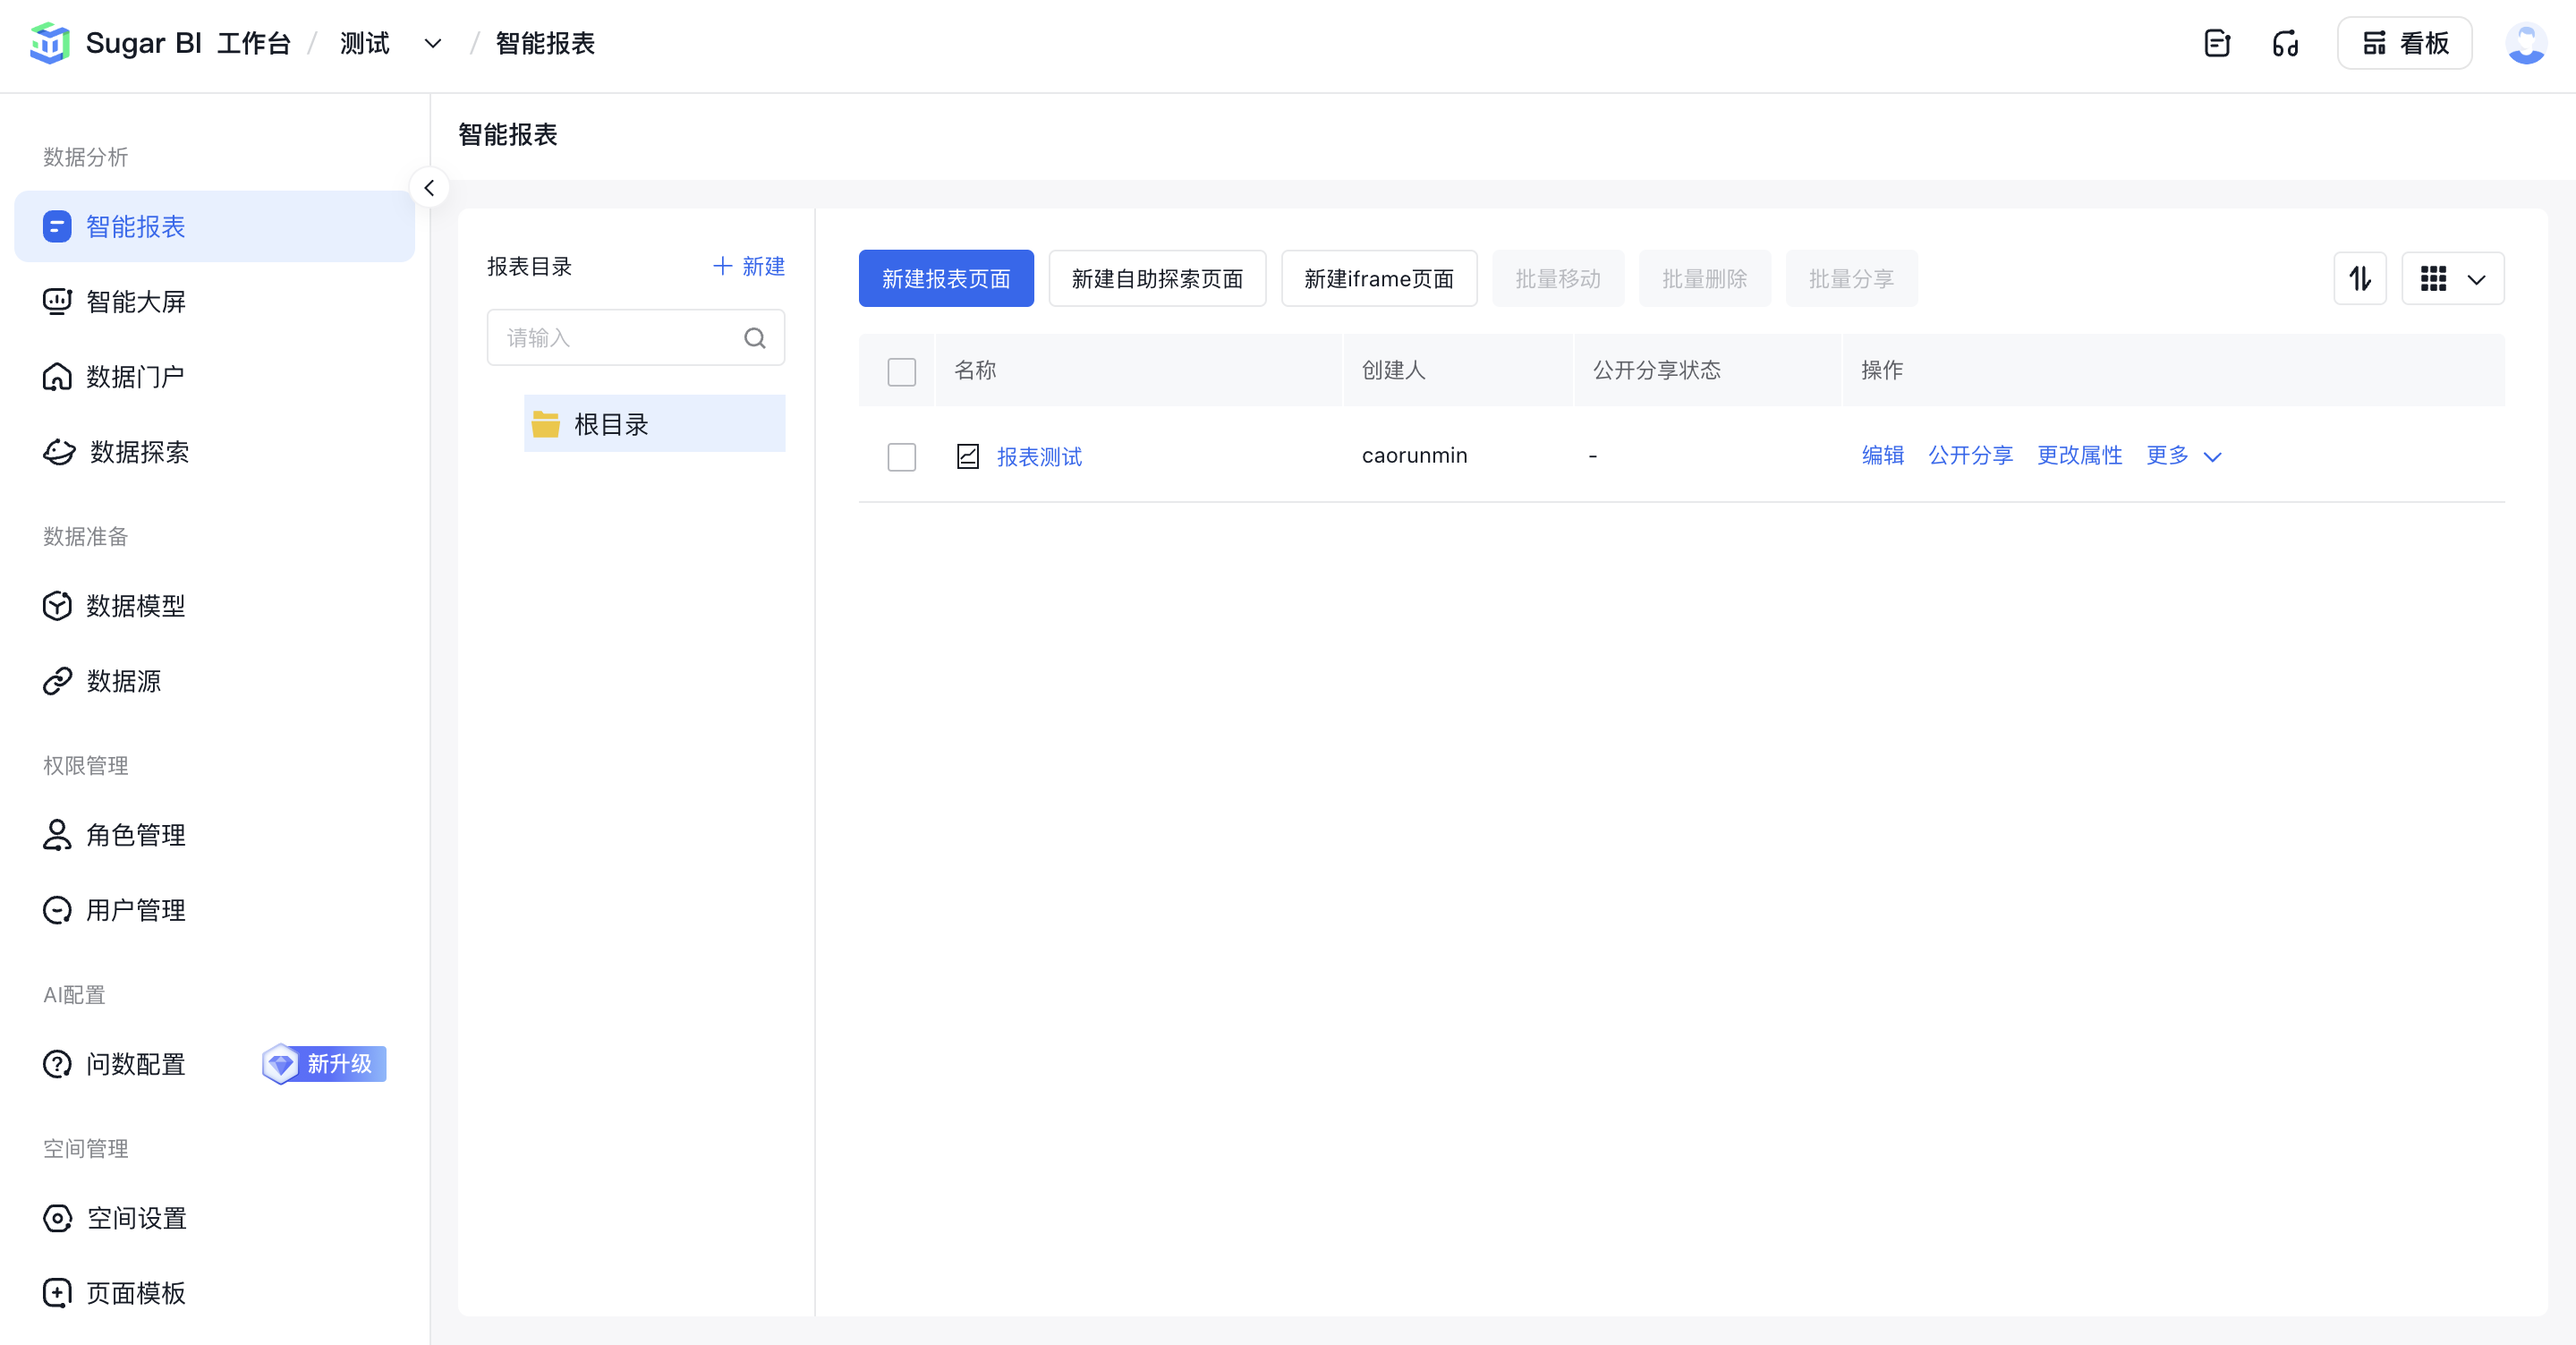
Task: Click 编辑 for 报表测试
Action: (x=1882, y=456)
